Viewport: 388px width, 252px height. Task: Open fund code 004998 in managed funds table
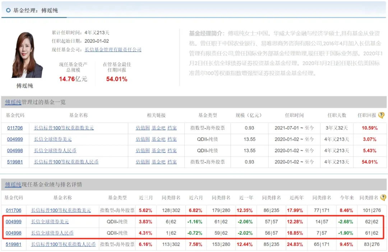15,151
